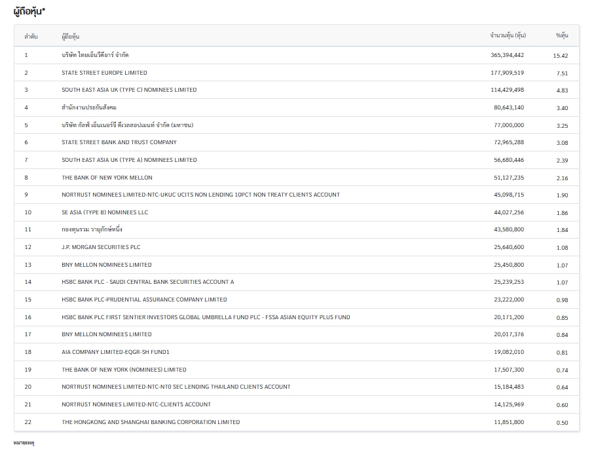Click THE HONGKONG AND SHANGHAI BANKING CORPORATION LIMITED
596x449 pixels.
coord(151,422)
